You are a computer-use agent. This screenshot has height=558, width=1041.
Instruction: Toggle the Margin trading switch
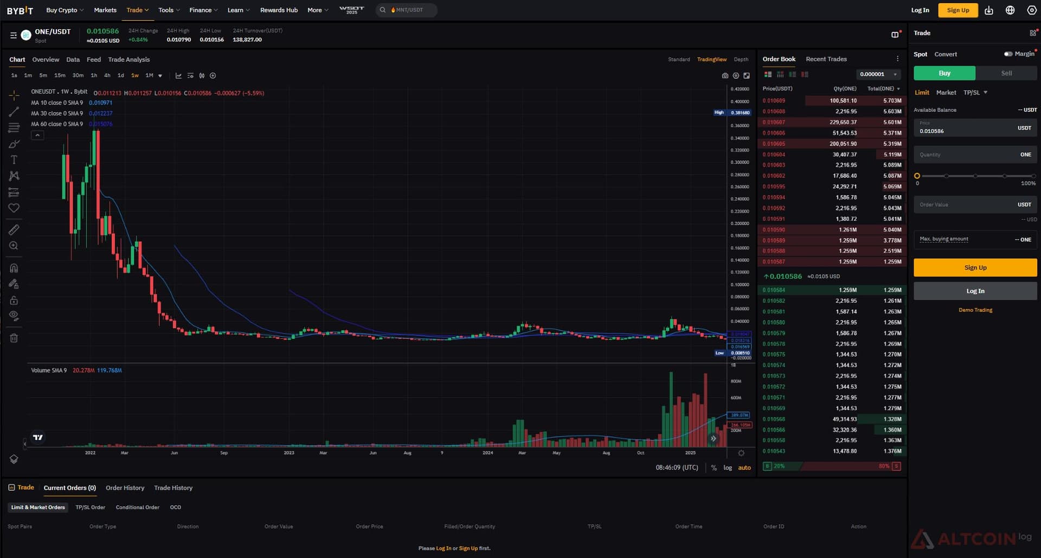(x=1008, y=54)
